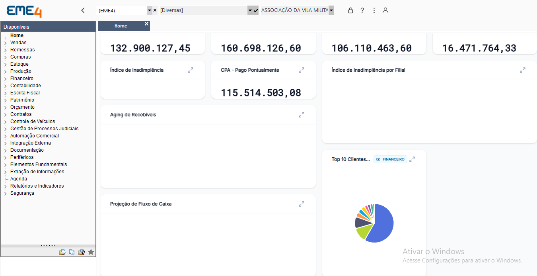The width and height of the screenshot is (537, 276).
Task: Click the favorites star icon
Action: (x=91, y=252)
